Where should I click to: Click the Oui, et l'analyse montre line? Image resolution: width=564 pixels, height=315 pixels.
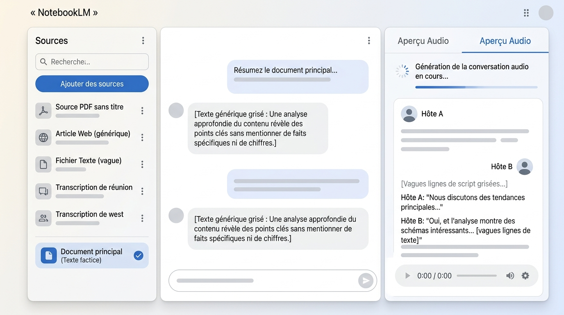coord(466,231)
